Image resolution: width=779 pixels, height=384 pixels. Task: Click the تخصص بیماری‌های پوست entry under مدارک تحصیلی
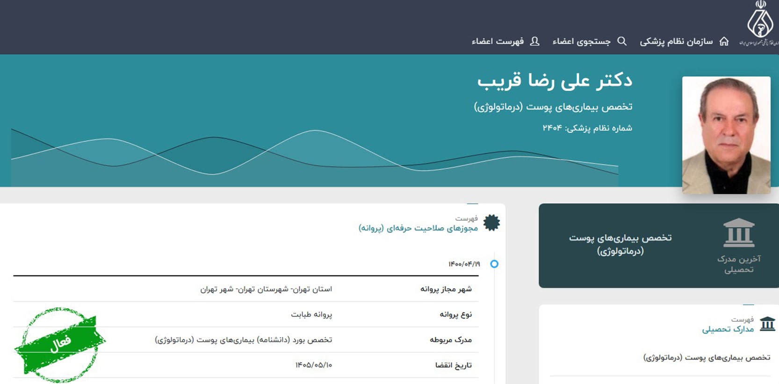coord(707,358)
